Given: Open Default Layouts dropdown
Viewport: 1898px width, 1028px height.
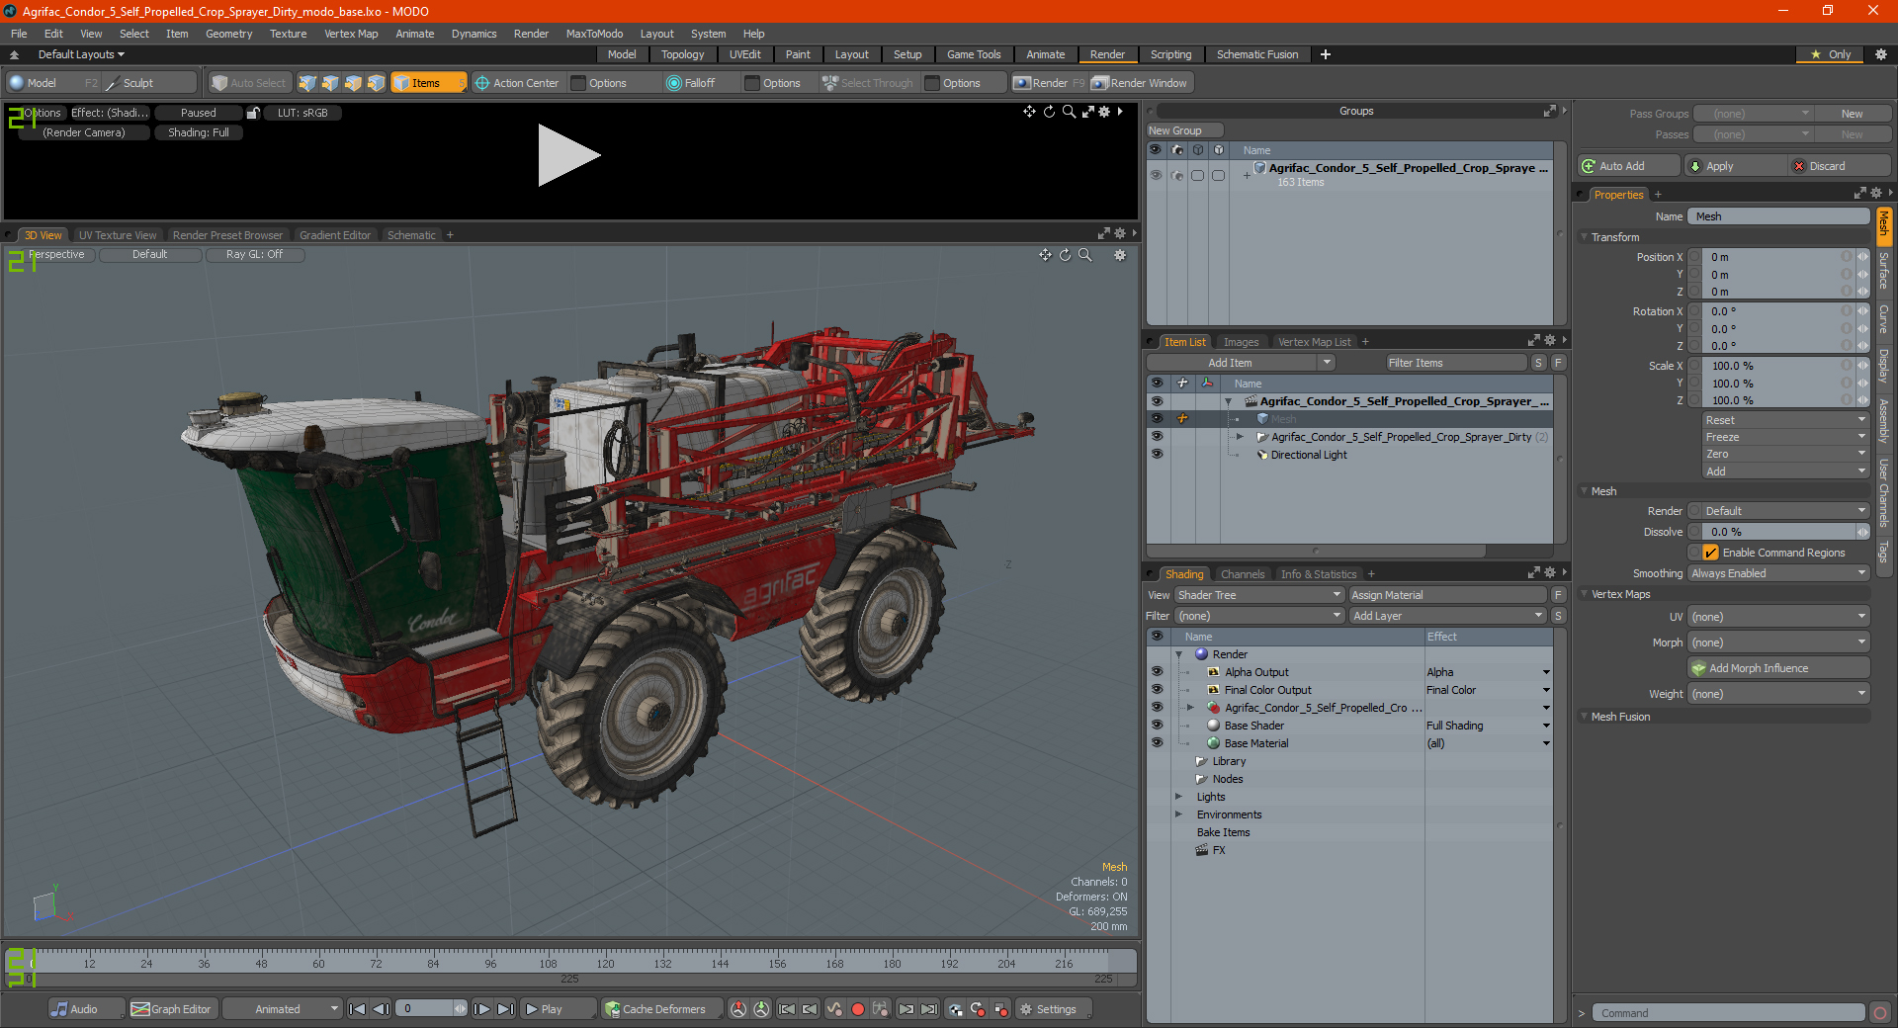Looking at the screenshot, I should tap(81, 54).
